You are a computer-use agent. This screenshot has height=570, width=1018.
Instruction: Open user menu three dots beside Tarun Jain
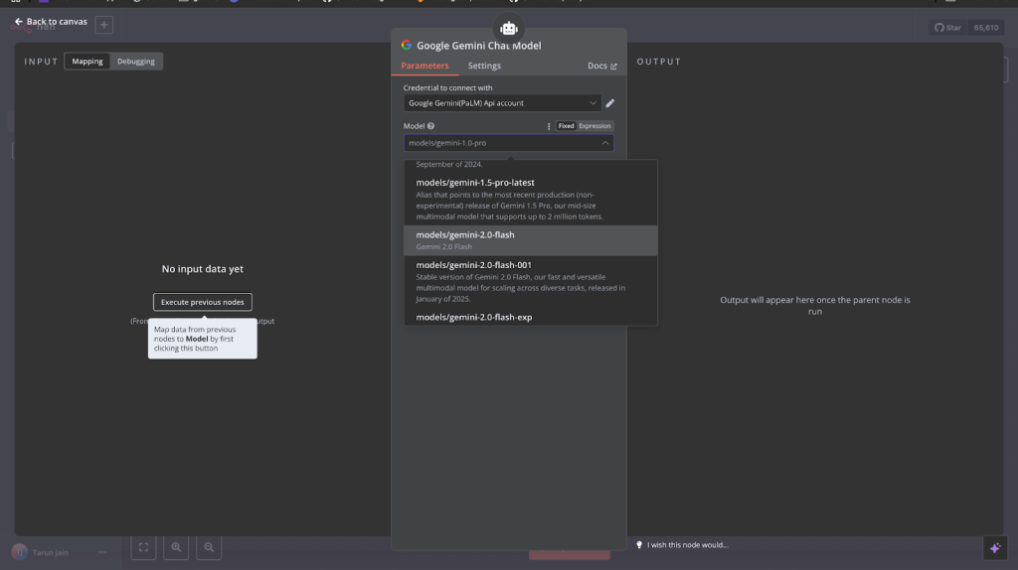102,552
